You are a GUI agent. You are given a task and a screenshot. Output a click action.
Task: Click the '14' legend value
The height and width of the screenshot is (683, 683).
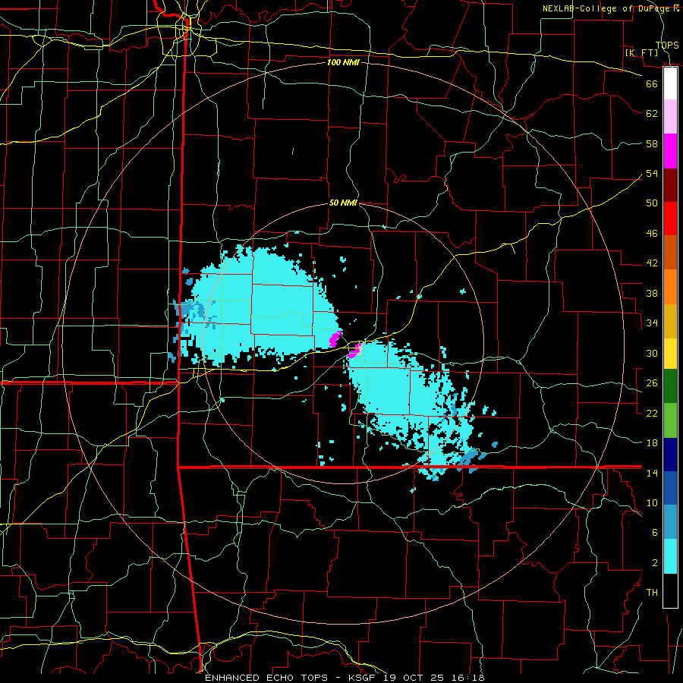coord(652,473)
